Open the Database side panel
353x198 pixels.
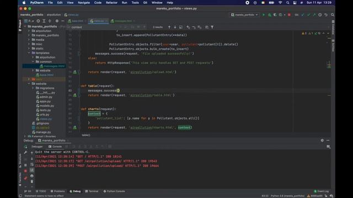coord(333,28)
